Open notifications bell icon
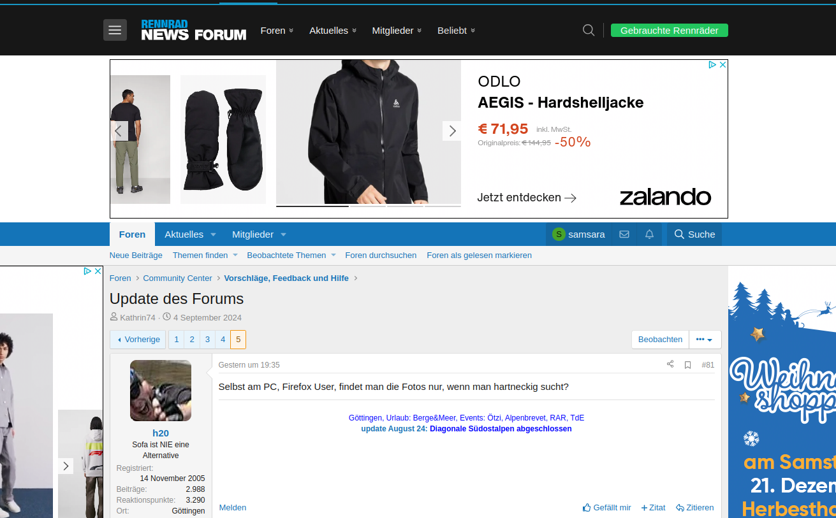 [649, 234]
